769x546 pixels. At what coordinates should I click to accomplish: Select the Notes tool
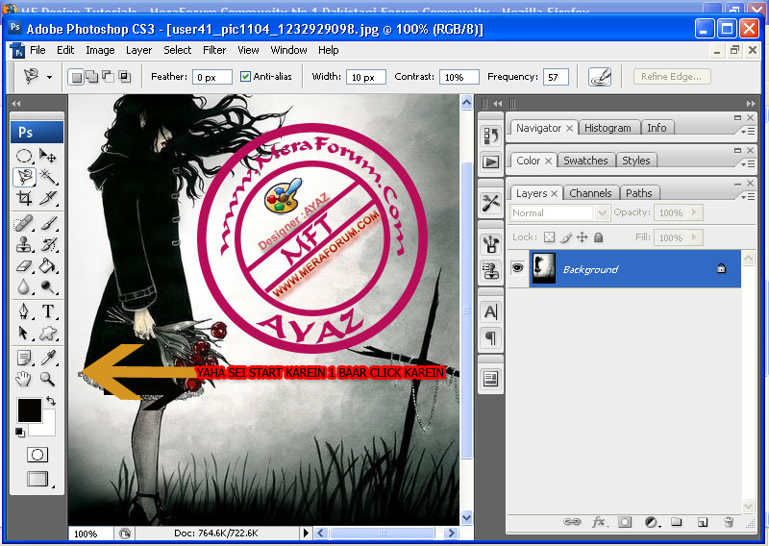(x=23, y=358)
